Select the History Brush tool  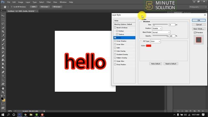[x=3, y=52]
